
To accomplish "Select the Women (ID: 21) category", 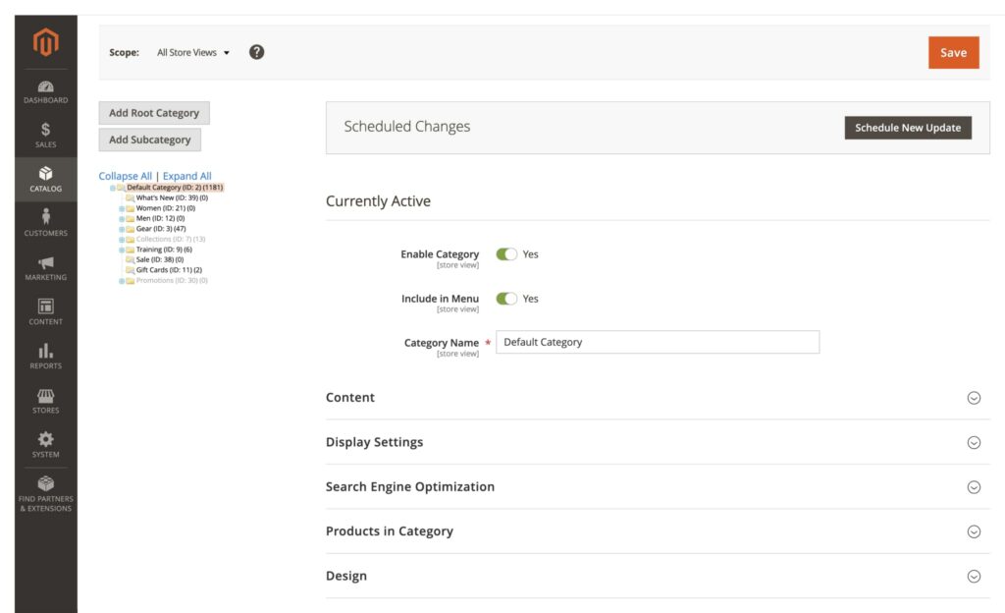I will [x=165, y=207].
